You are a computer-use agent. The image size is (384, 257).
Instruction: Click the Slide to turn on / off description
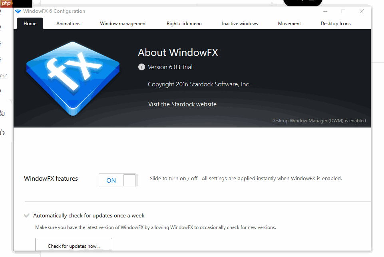point(246,178)
